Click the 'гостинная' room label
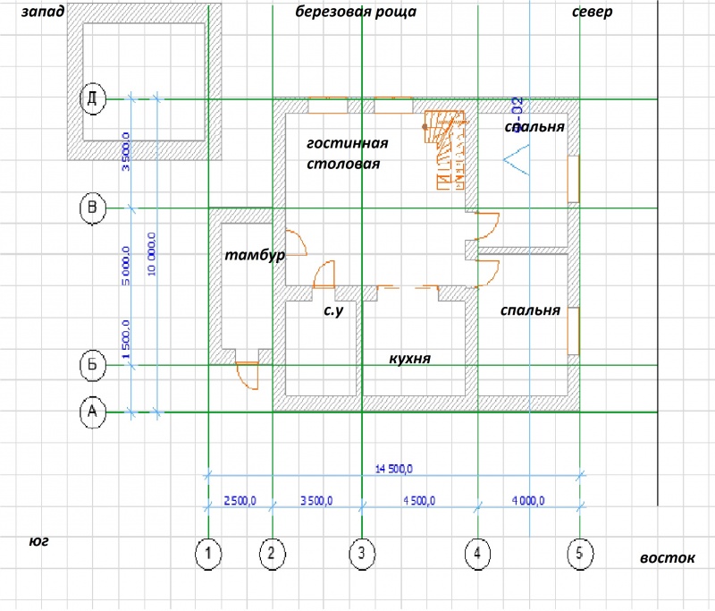715x611 pixels. click(x=347, y=143)
